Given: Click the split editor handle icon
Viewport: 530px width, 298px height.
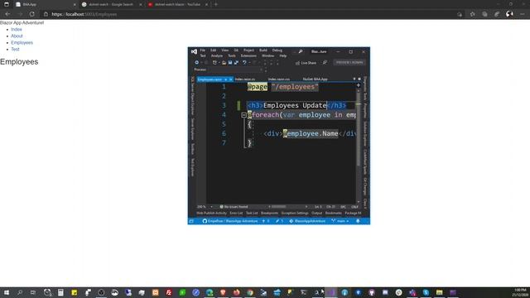Looking at the screenshot, I should (359, 85).
